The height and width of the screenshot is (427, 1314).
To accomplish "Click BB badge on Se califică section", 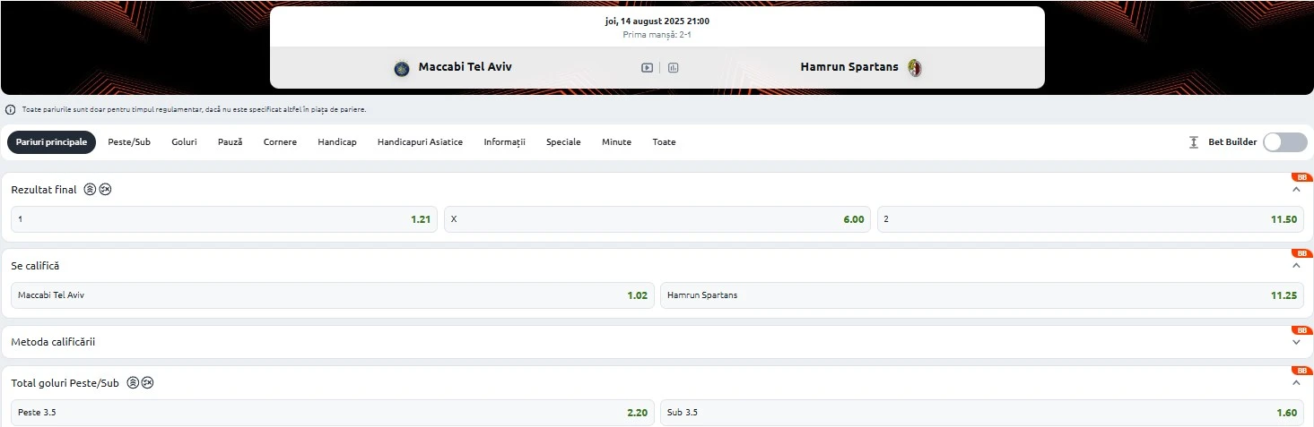I will click(1301, 253).
